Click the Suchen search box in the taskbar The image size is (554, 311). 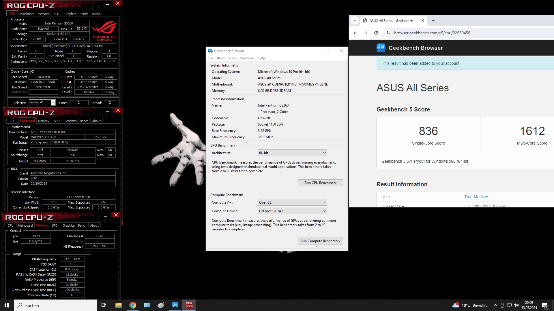[55, 305]
